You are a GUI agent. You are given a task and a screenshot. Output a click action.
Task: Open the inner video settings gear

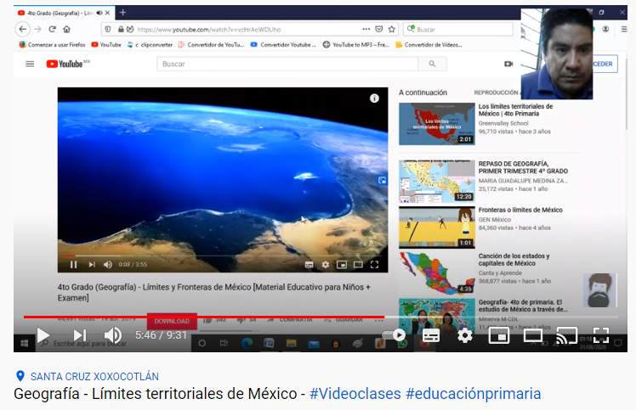(x=326, y=265)
